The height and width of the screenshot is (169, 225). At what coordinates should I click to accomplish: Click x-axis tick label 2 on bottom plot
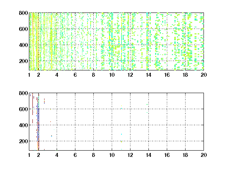point(38,155)
